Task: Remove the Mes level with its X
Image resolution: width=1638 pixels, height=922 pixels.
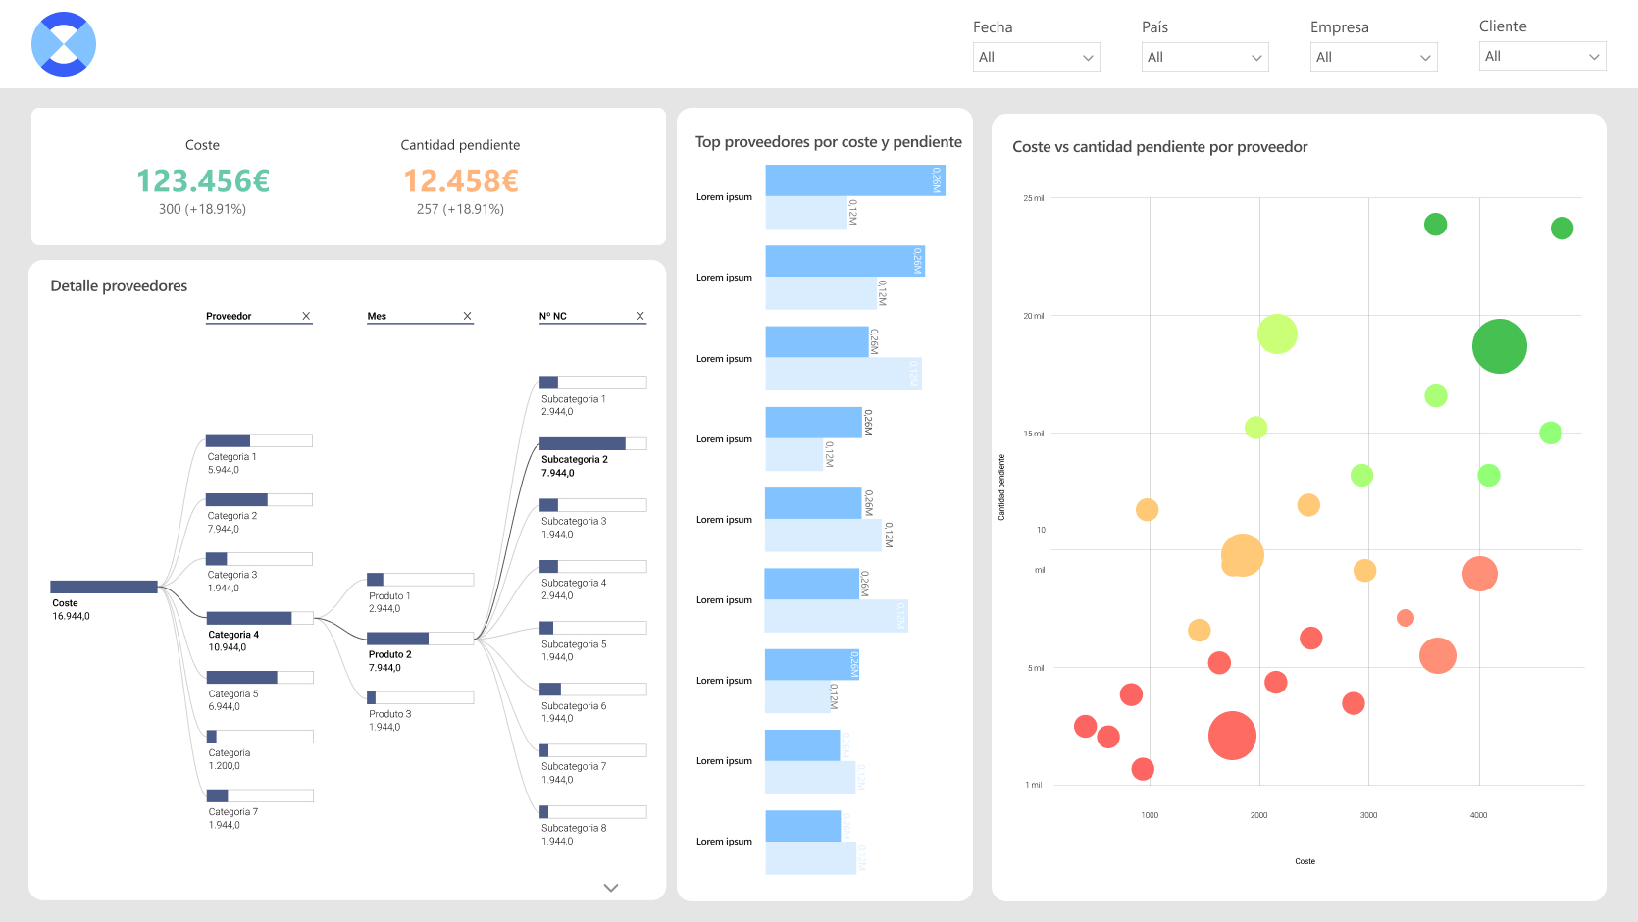Action: 467,316
